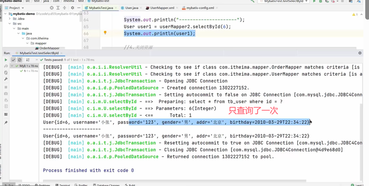The image size is (369, 186).
Task: Toggle Show Ignored circle-slash button
Action: click(x=20, y=60)
